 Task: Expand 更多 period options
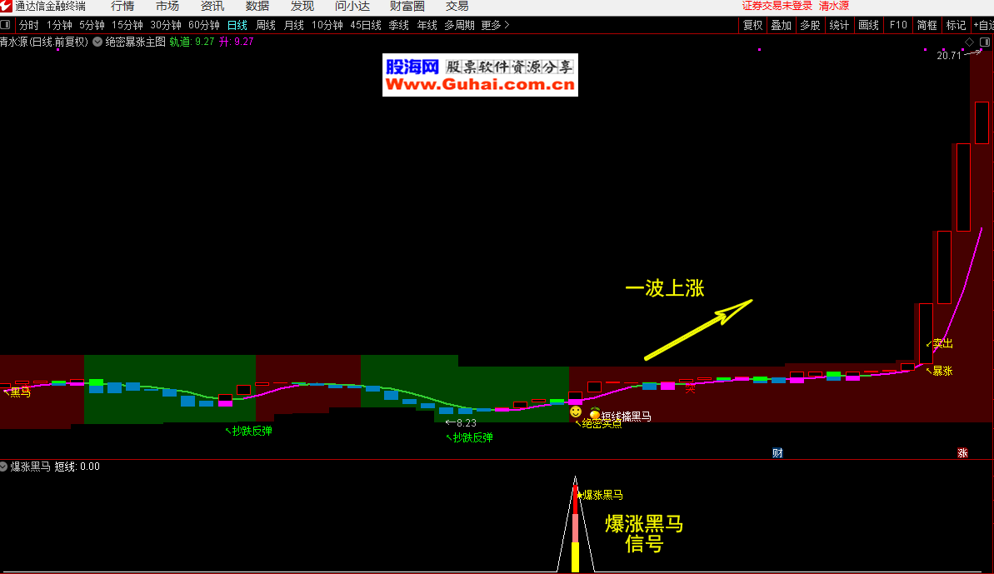pos(495,25)
